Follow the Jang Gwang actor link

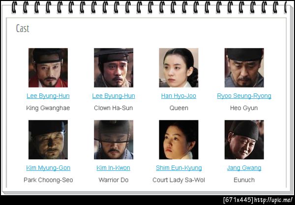244,168
